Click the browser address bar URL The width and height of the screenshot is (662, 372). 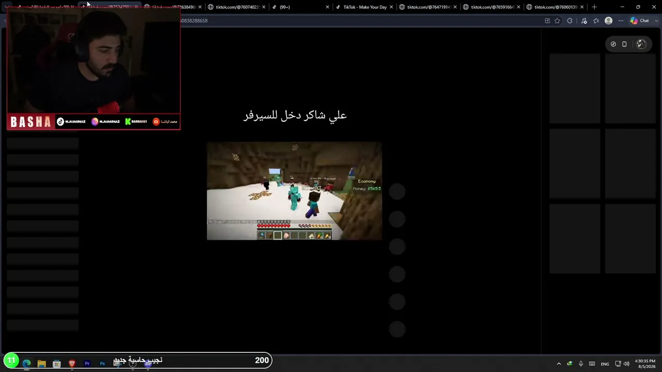coord(193,21)
